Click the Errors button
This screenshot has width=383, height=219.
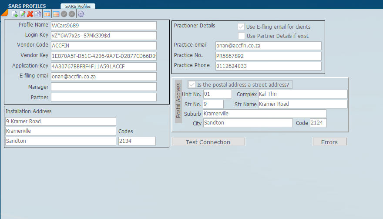(x=329, y=142)
